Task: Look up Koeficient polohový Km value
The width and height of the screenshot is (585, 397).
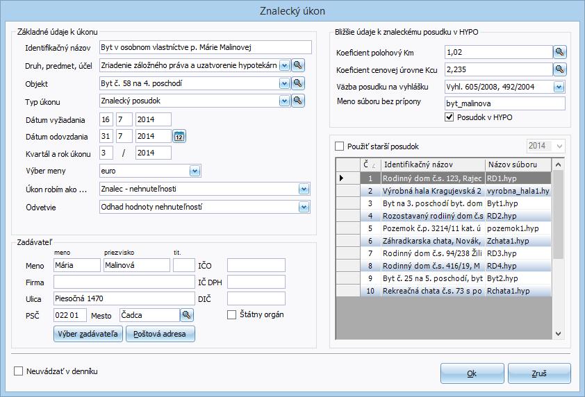Action: pyautogui.click(x=559, y=52)
